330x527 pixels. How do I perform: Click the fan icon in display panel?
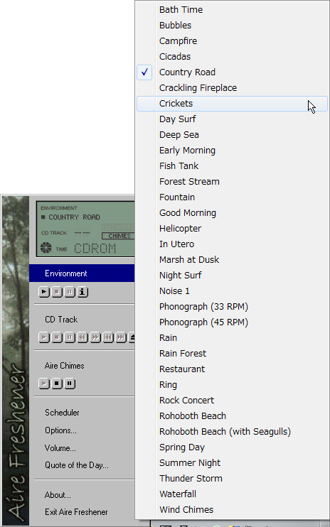(x=46, y=248)
